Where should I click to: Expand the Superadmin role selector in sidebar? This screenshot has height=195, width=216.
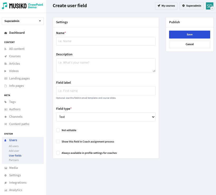point(23,21)
